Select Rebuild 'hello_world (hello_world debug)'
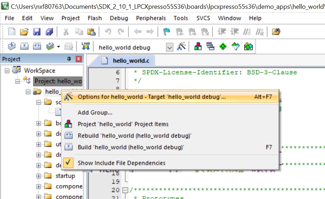325x199 pixels. [134, 136]
